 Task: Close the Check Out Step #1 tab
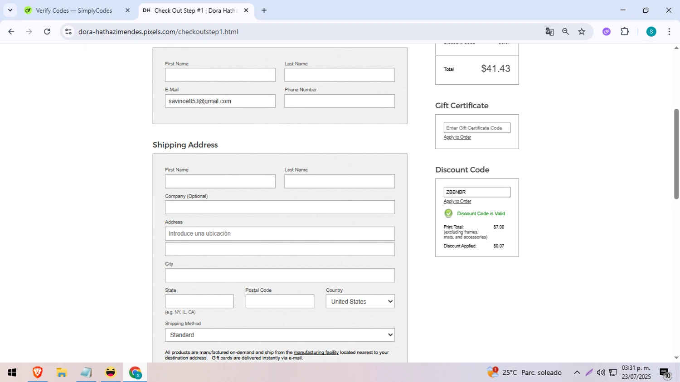click(246, 10)
